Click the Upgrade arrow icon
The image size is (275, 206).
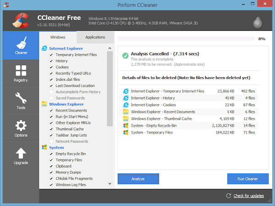(21, 153)
